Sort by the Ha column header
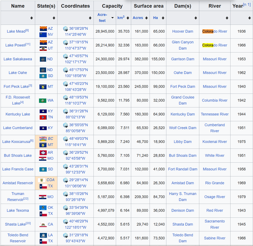This screenshot has width=253, height=246. (163, 18)
